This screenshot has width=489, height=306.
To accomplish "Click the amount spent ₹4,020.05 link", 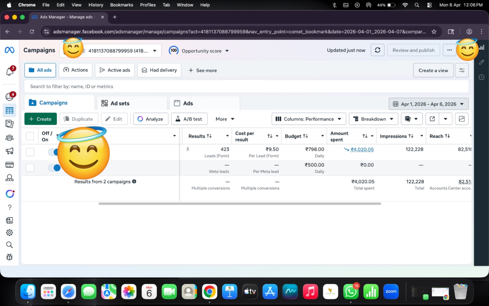I will point(362,150).
